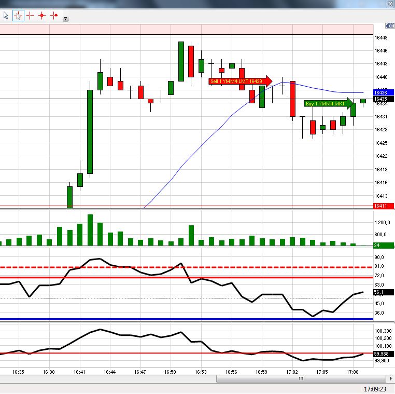Select the plain red crosshair tool

[x=30, y=16]
